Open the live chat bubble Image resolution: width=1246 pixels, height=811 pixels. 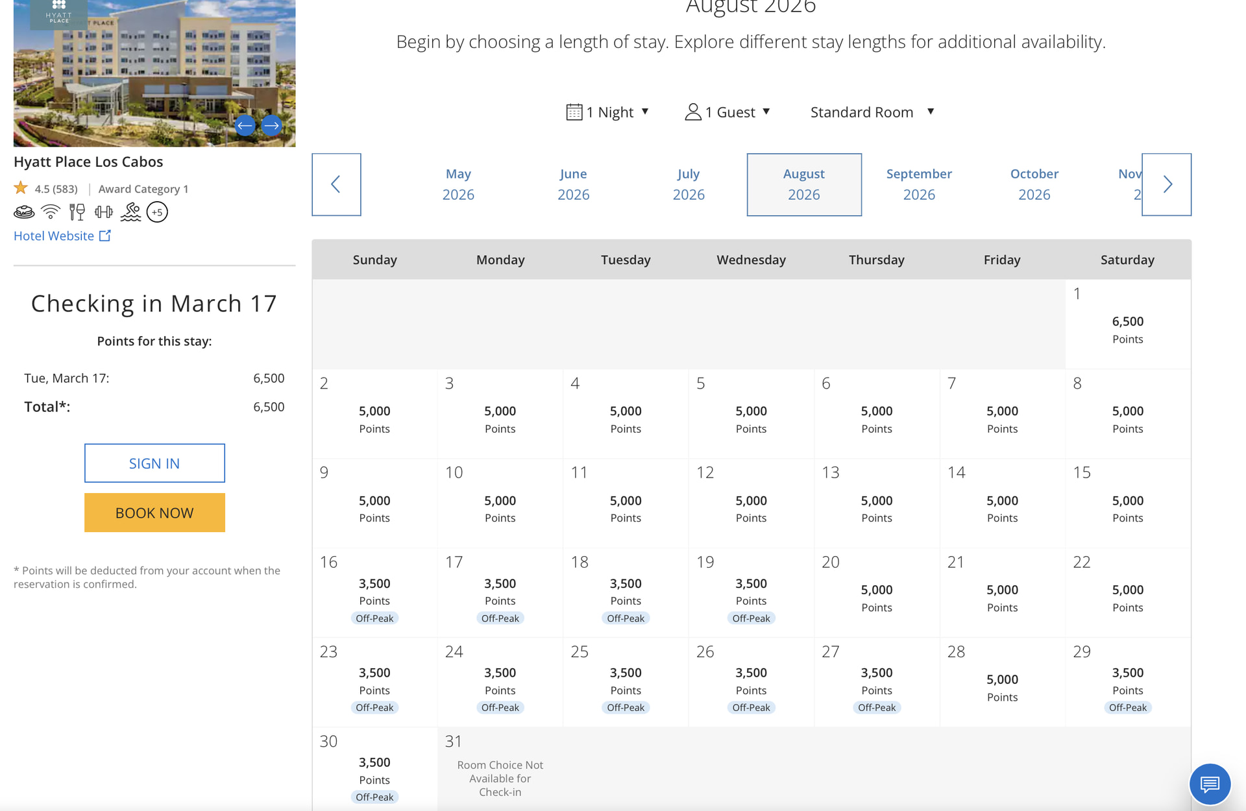coord(1210,784)
